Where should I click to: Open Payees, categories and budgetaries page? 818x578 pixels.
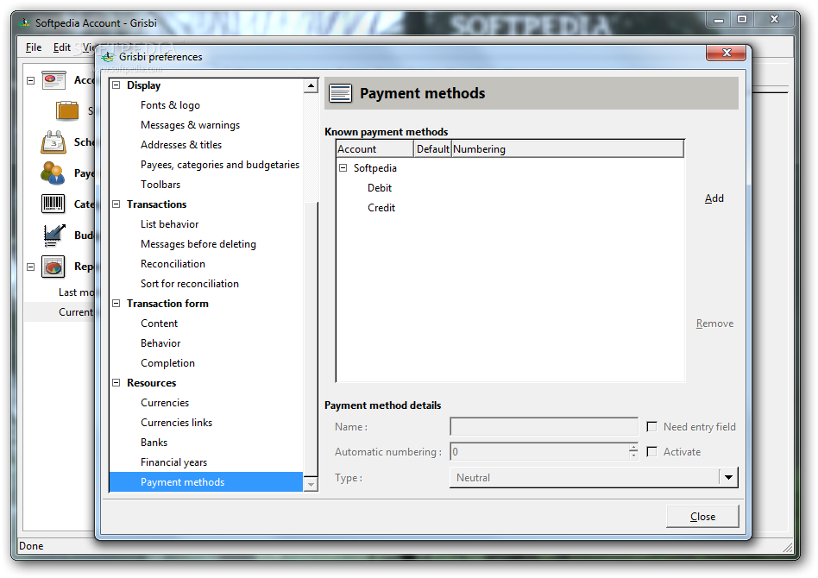(220, 164)
